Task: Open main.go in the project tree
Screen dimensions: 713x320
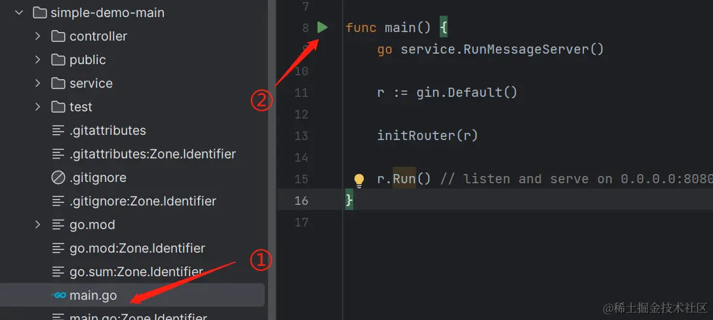Action: coord(93,295)
